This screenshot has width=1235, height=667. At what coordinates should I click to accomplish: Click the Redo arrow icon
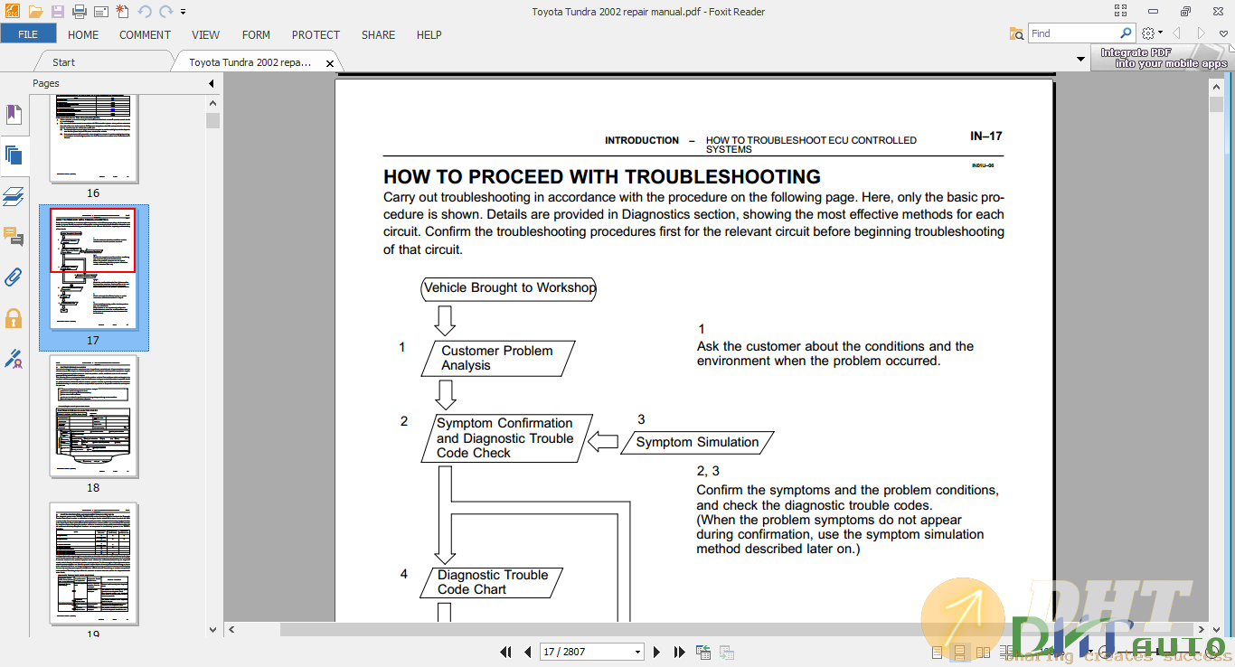pyautogui.click(x=165, y=12)
